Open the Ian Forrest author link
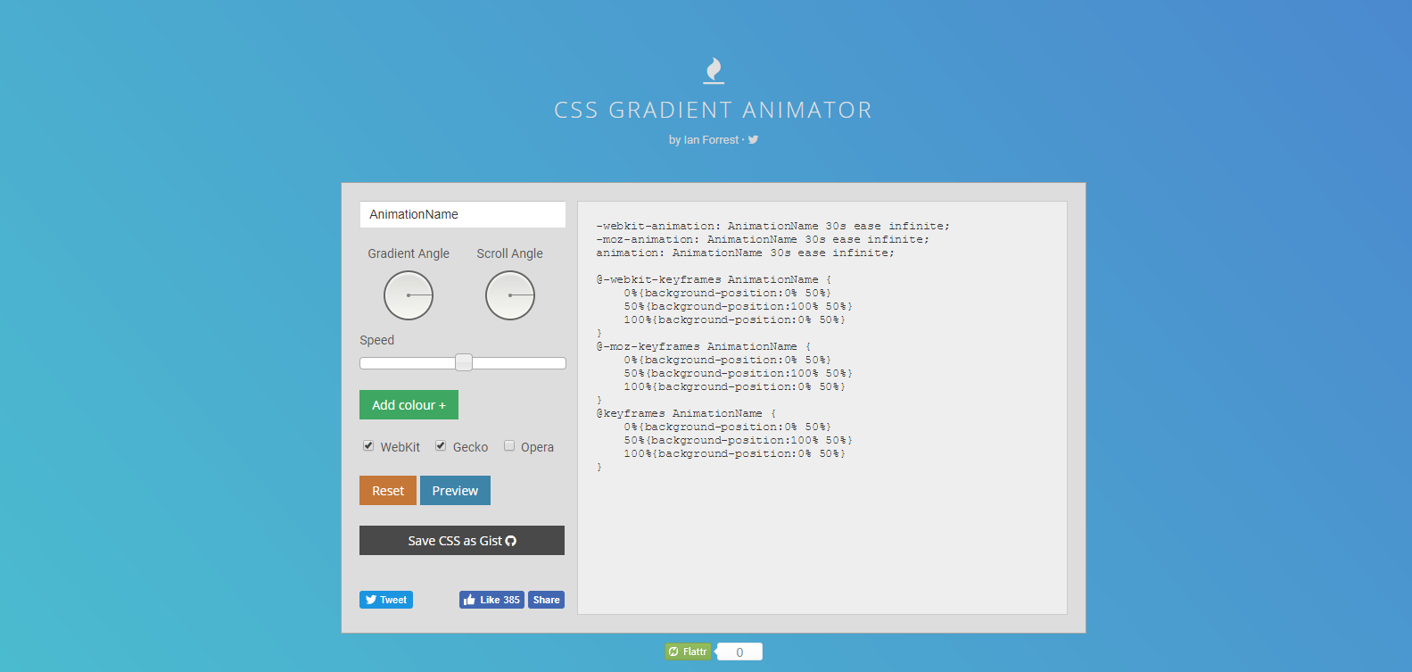 click(711, 140)
